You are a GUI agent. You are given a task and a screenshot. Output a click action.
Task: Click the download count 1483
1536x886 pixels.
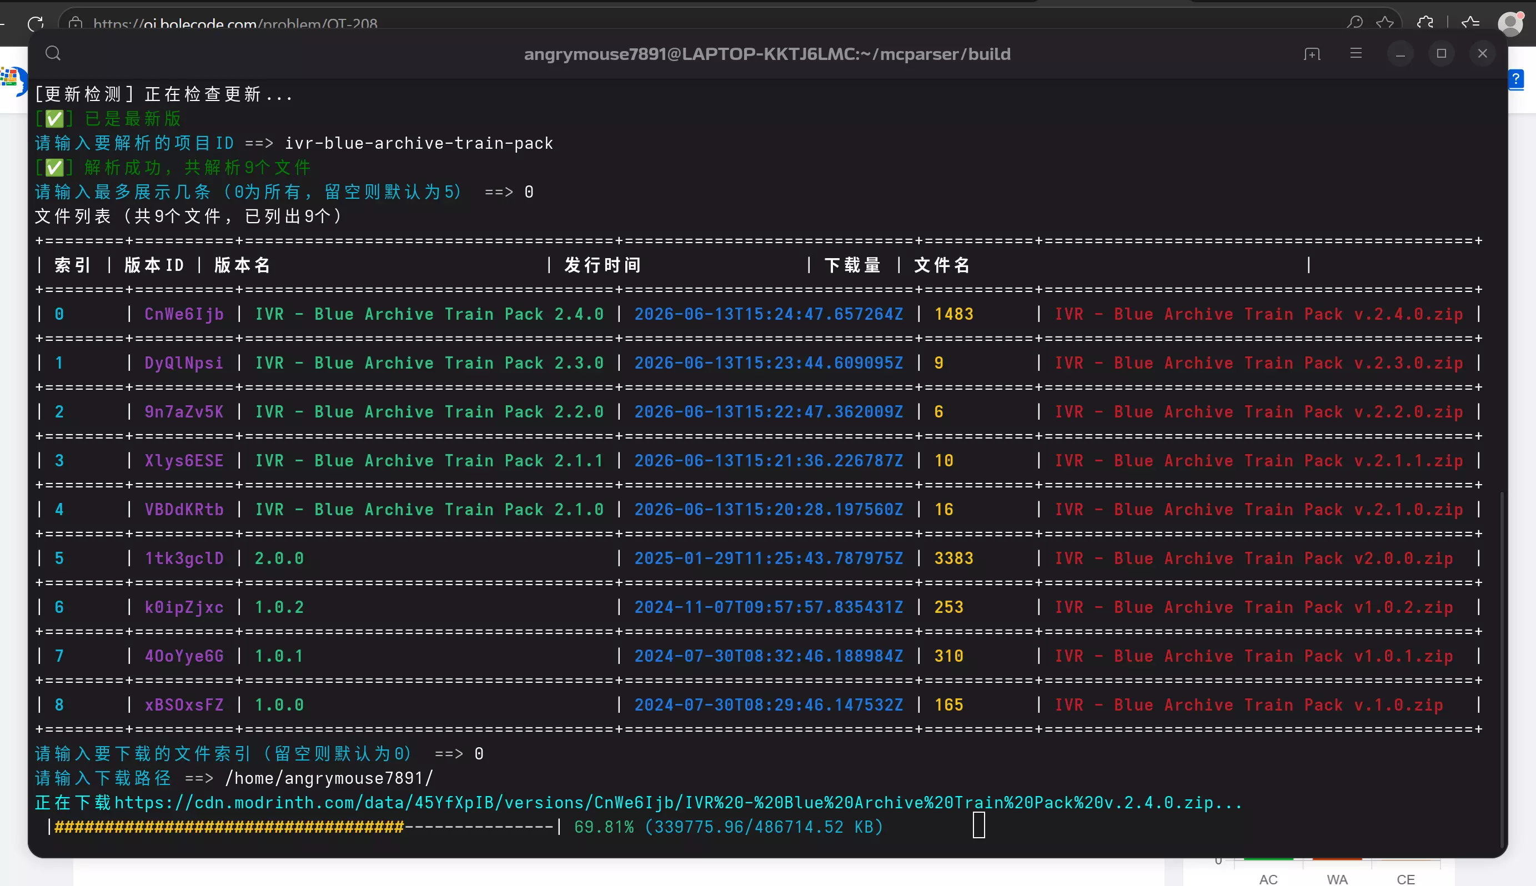pyautogui.click(x=953, y=314)
